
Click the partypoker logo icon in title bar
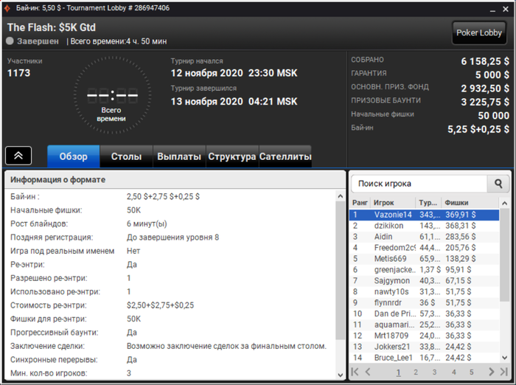(x=7, y=8)
